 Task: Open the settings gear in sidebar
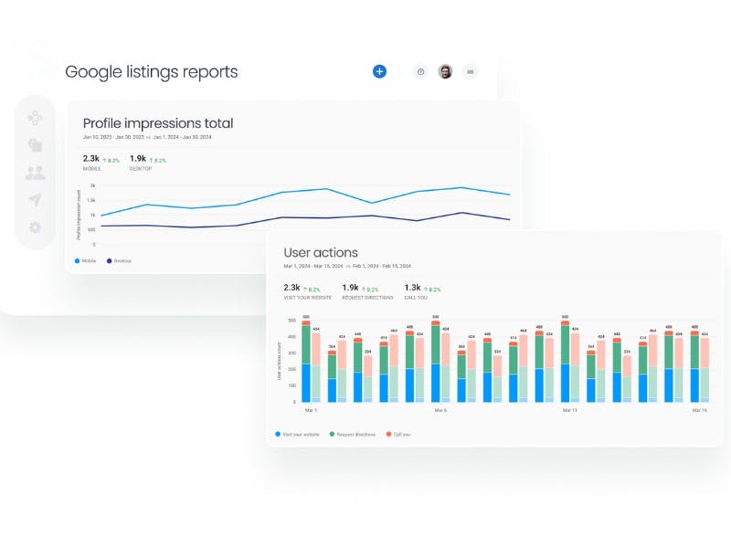point(35,227)
